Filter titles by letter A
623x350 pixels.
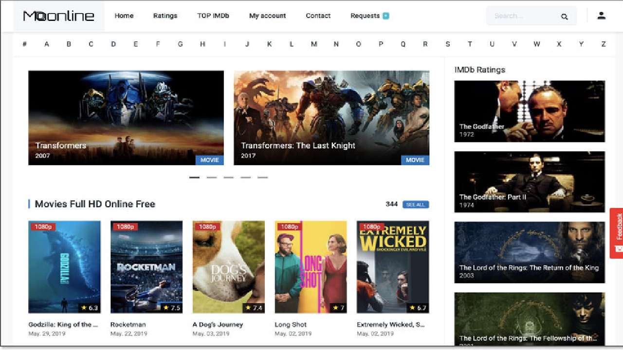[47, 44]
